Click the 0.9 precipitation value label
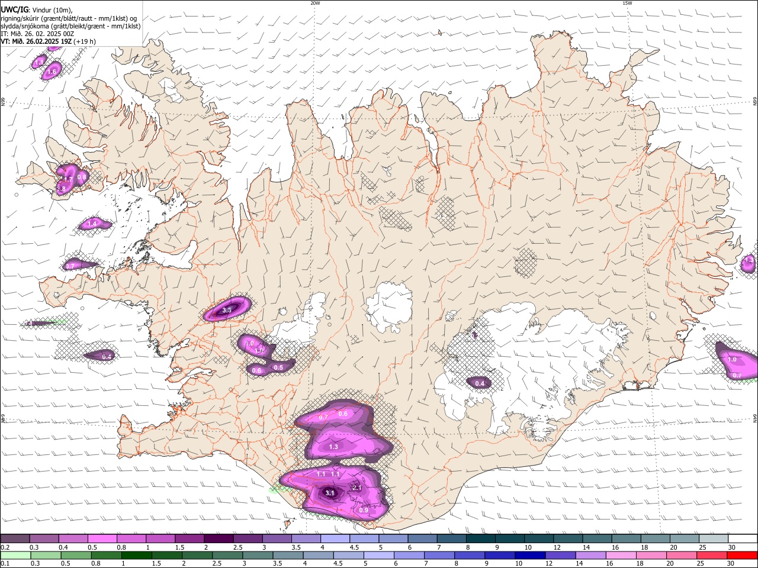Viewport: 758px width, 568px height. click(364, 510)
